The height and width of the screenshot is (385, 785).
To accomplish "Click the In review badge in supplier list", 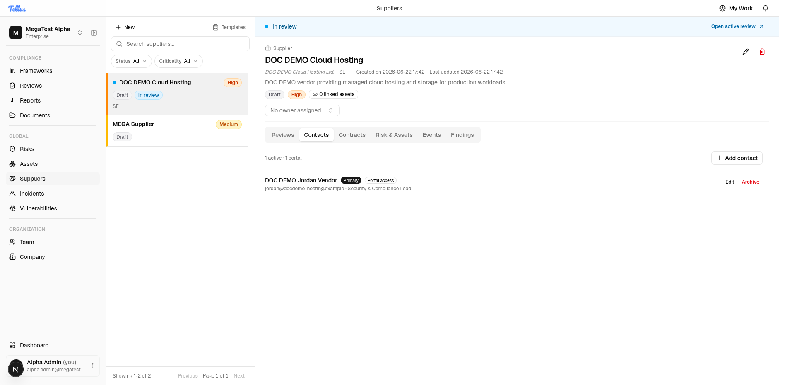I will pyautogui.click(x=149, y=95).
